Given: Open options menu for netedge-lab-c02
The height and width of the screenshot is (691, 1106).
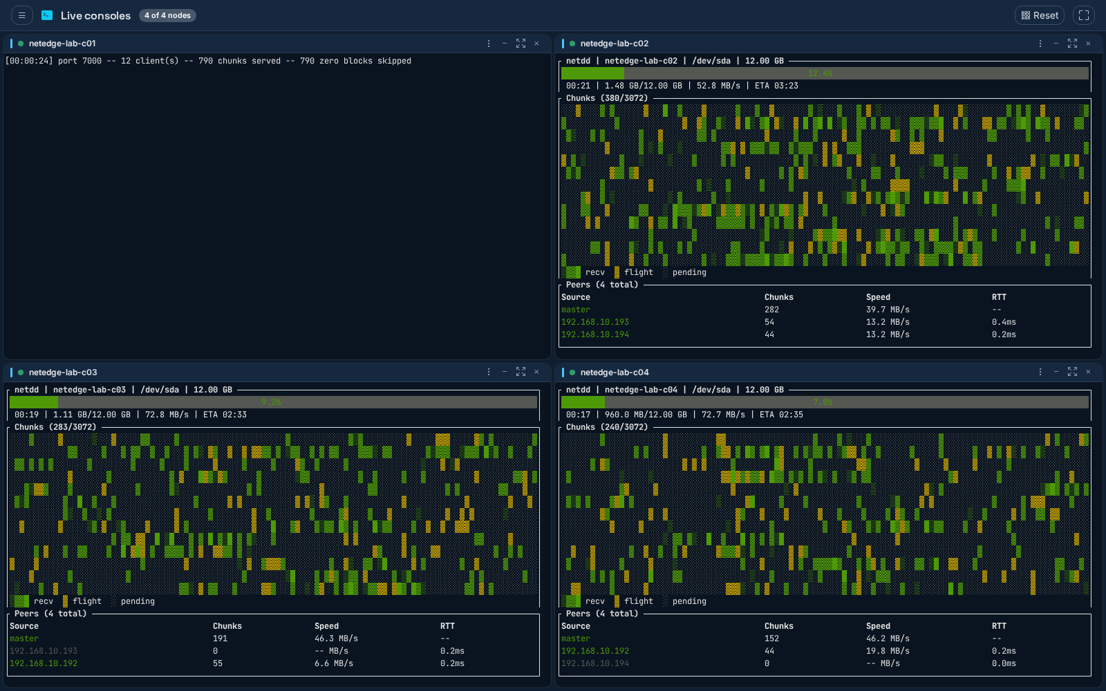Looking at the screenshot, I should point(1040,44).
